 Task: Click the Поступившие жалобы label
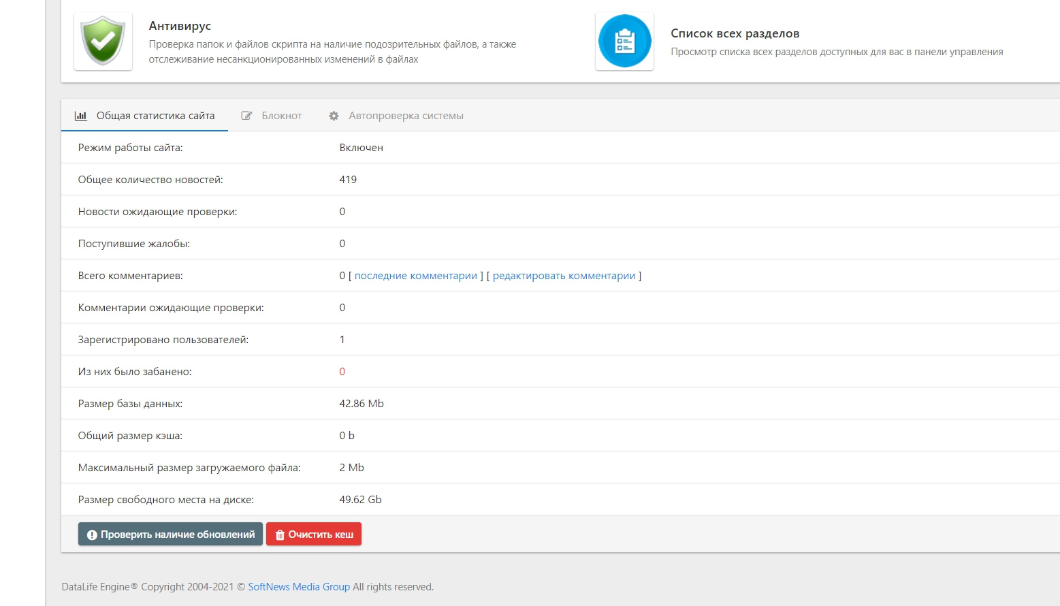click(134, 244)
